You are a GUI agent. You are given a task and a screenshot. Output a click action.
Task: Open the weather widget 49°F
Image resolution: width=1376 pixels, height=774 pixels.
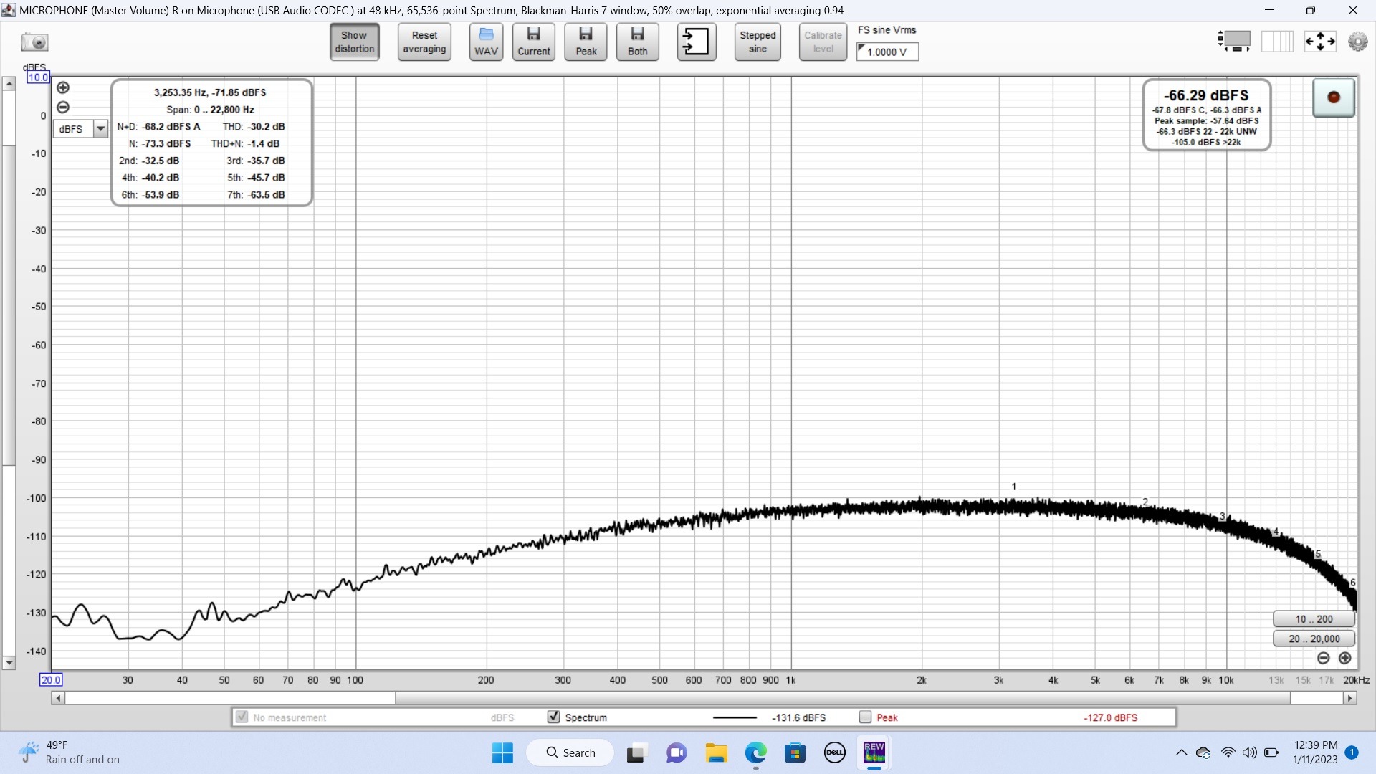click(x=70, y=752)
